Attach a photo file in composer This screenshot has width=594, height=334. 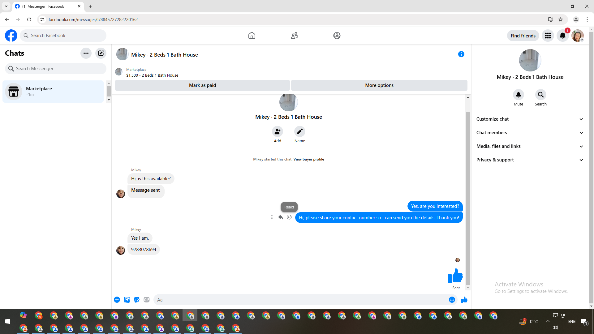click(127, 300)
